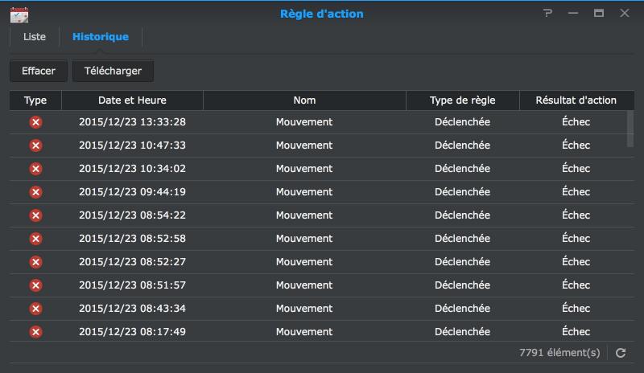Click the Type column header
Image resolution: width=644 pixels, height=373 pixels.
pyautogui.click(x=35, y=100)
